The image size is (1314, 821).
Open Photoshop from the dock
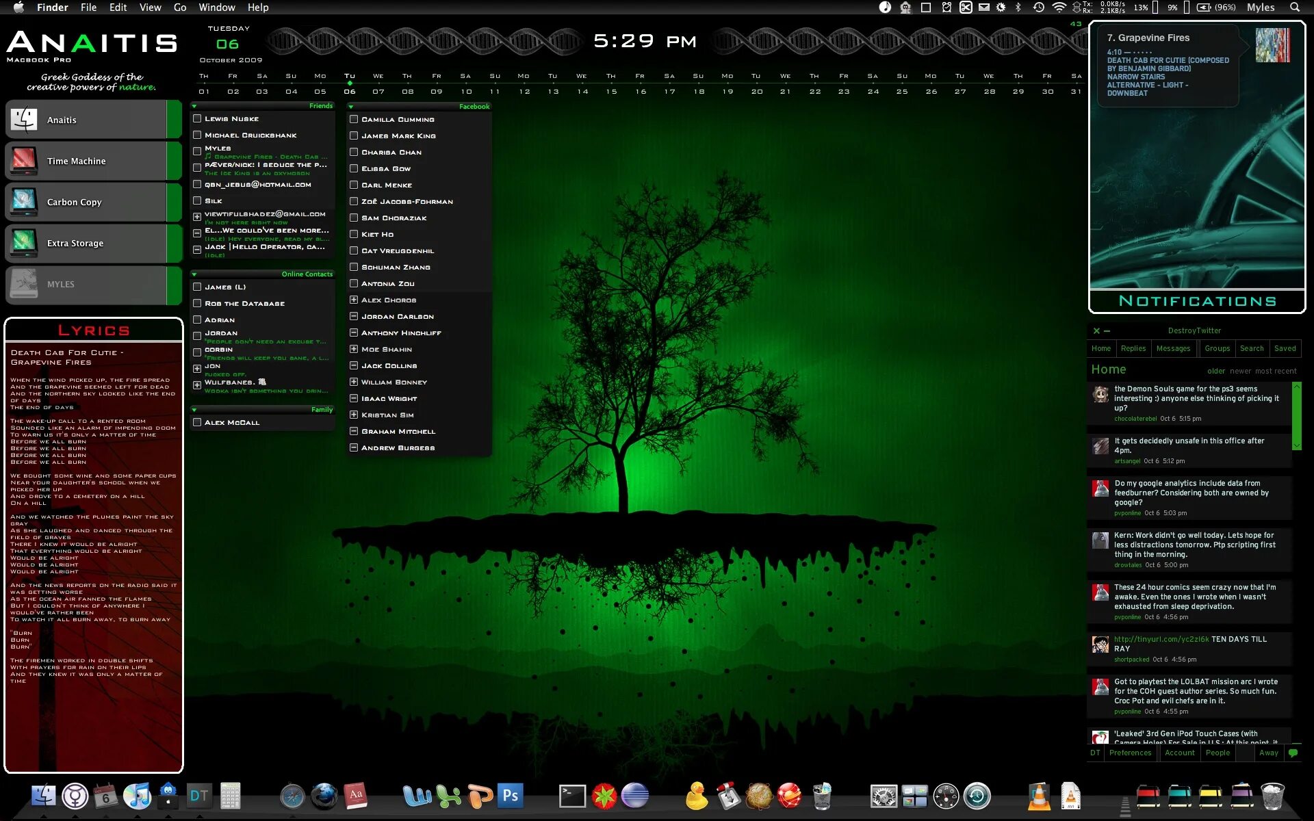(510, 796)
